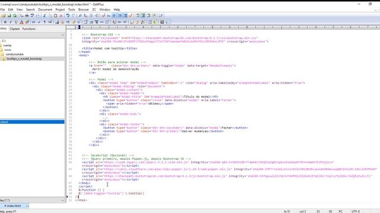Redo the edit with the Redo arrow
This screenshot has width=380, height=213.
[73, 16]
